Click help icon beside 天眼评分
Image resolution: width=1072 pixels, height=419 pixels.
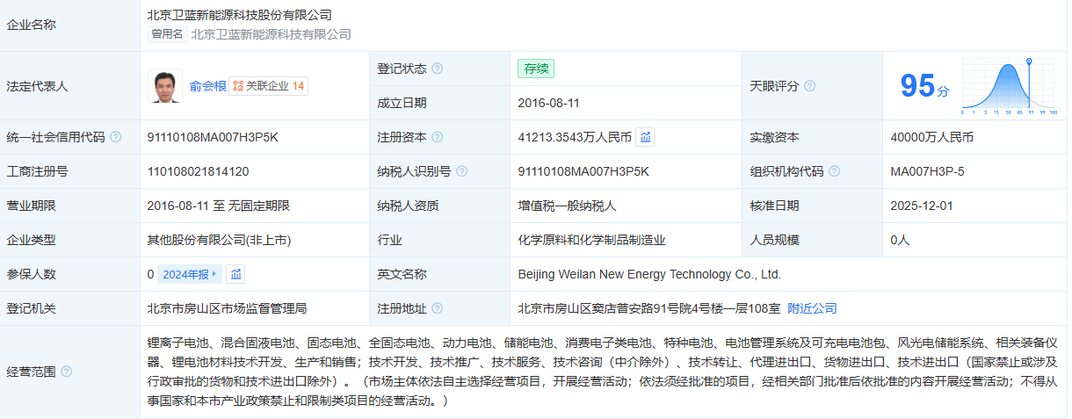pyautogui.click(x=809, y=86)
